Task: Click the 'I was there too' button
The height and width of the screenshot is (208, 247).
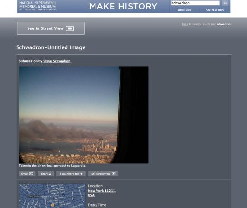Action: click(71, 174)
